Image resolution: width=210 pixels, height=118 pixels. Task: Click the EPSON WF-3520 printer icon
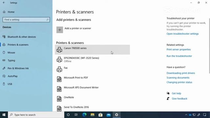click(x=59, y=60)
